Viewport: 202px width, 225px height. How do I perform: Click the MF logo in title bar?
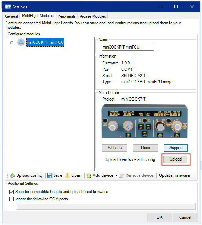8,7
